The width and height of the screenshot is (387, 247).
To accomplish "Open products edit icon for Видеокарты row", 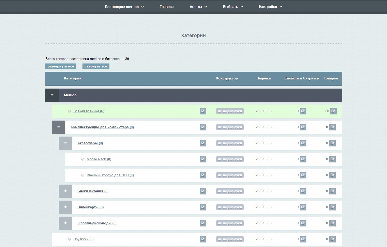I will [332, 207].
